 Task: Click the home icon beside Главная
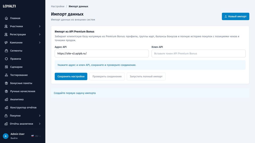6,18
